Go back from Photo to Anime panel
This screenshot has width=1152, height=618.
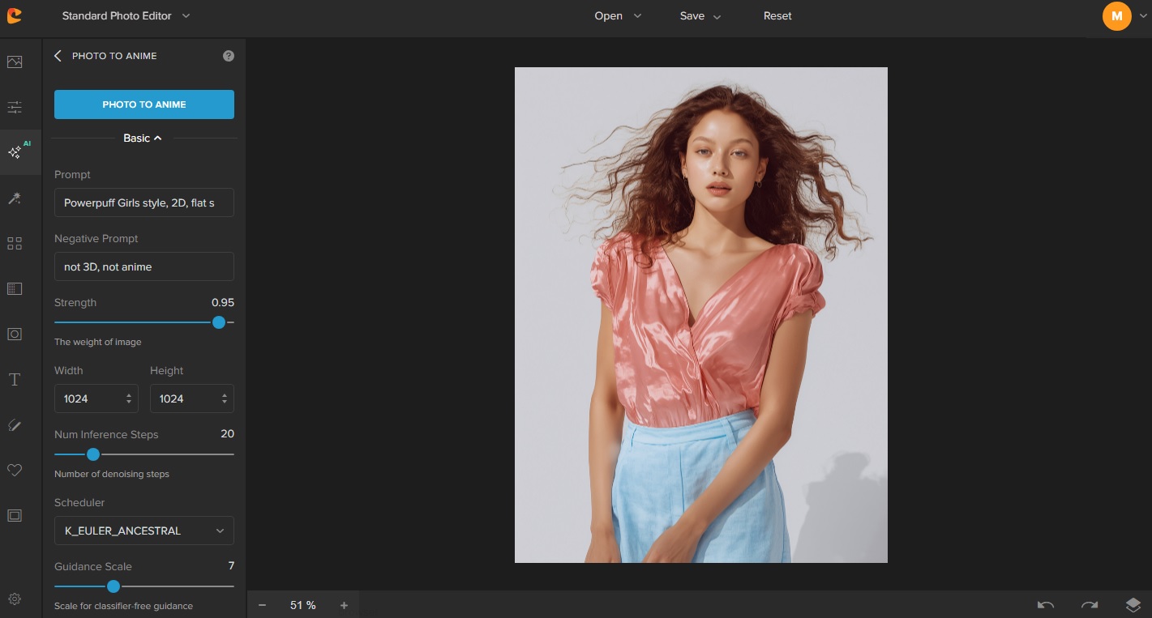58,56
